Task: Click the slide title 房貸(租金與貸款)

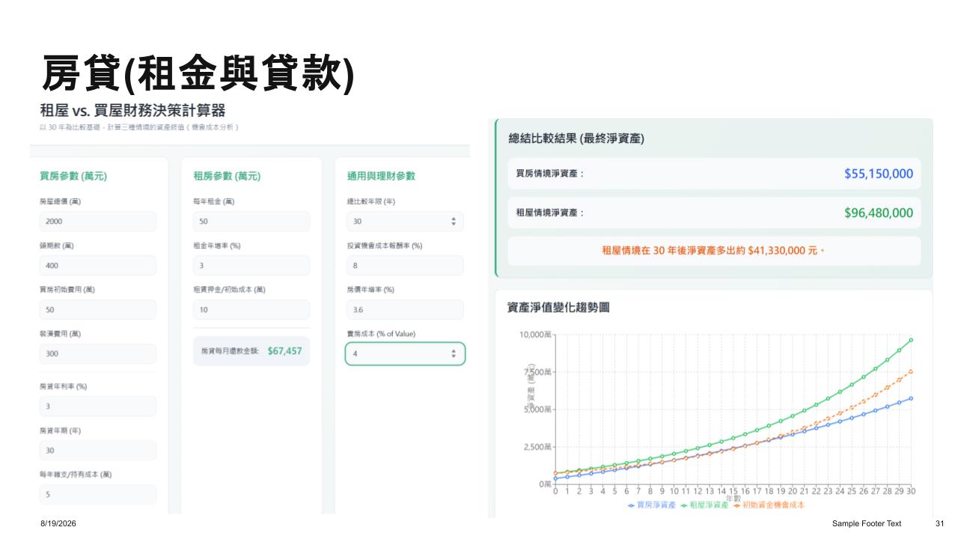Action: pyautogui.click(x=198, y=74)
